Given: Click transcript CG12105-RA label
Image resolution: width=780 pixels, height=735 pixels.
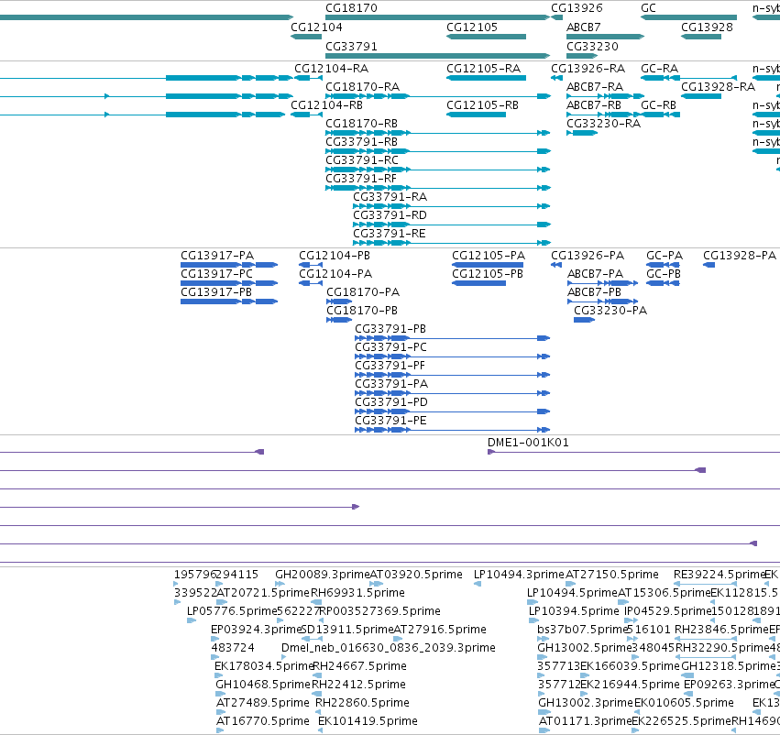Looking at the screenshot, I should pos(484,68).
